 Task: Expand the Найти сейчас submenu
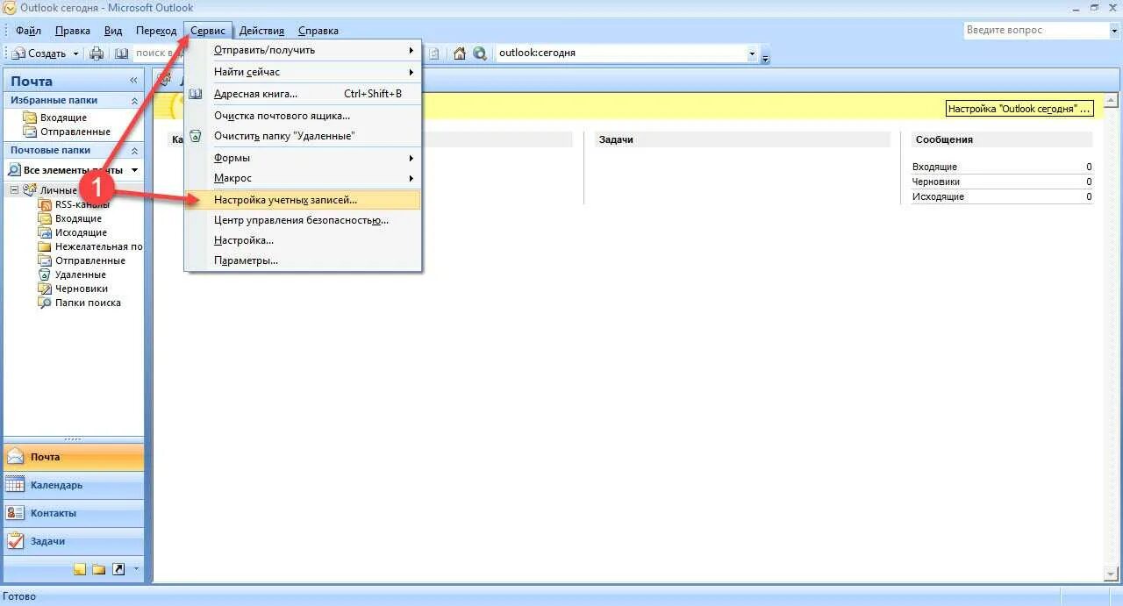pyautogui.click(x=304, y=72)
